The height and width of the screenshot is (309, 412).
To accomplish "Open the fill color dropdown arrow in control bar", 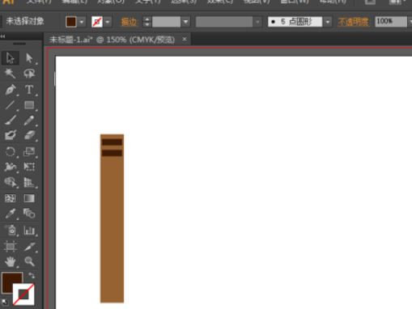I will click(x=82, y=22).
